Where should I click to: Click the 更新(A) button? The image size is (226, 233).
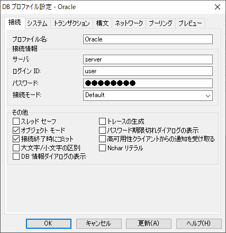pyautogui.click(x=149, y=223)
